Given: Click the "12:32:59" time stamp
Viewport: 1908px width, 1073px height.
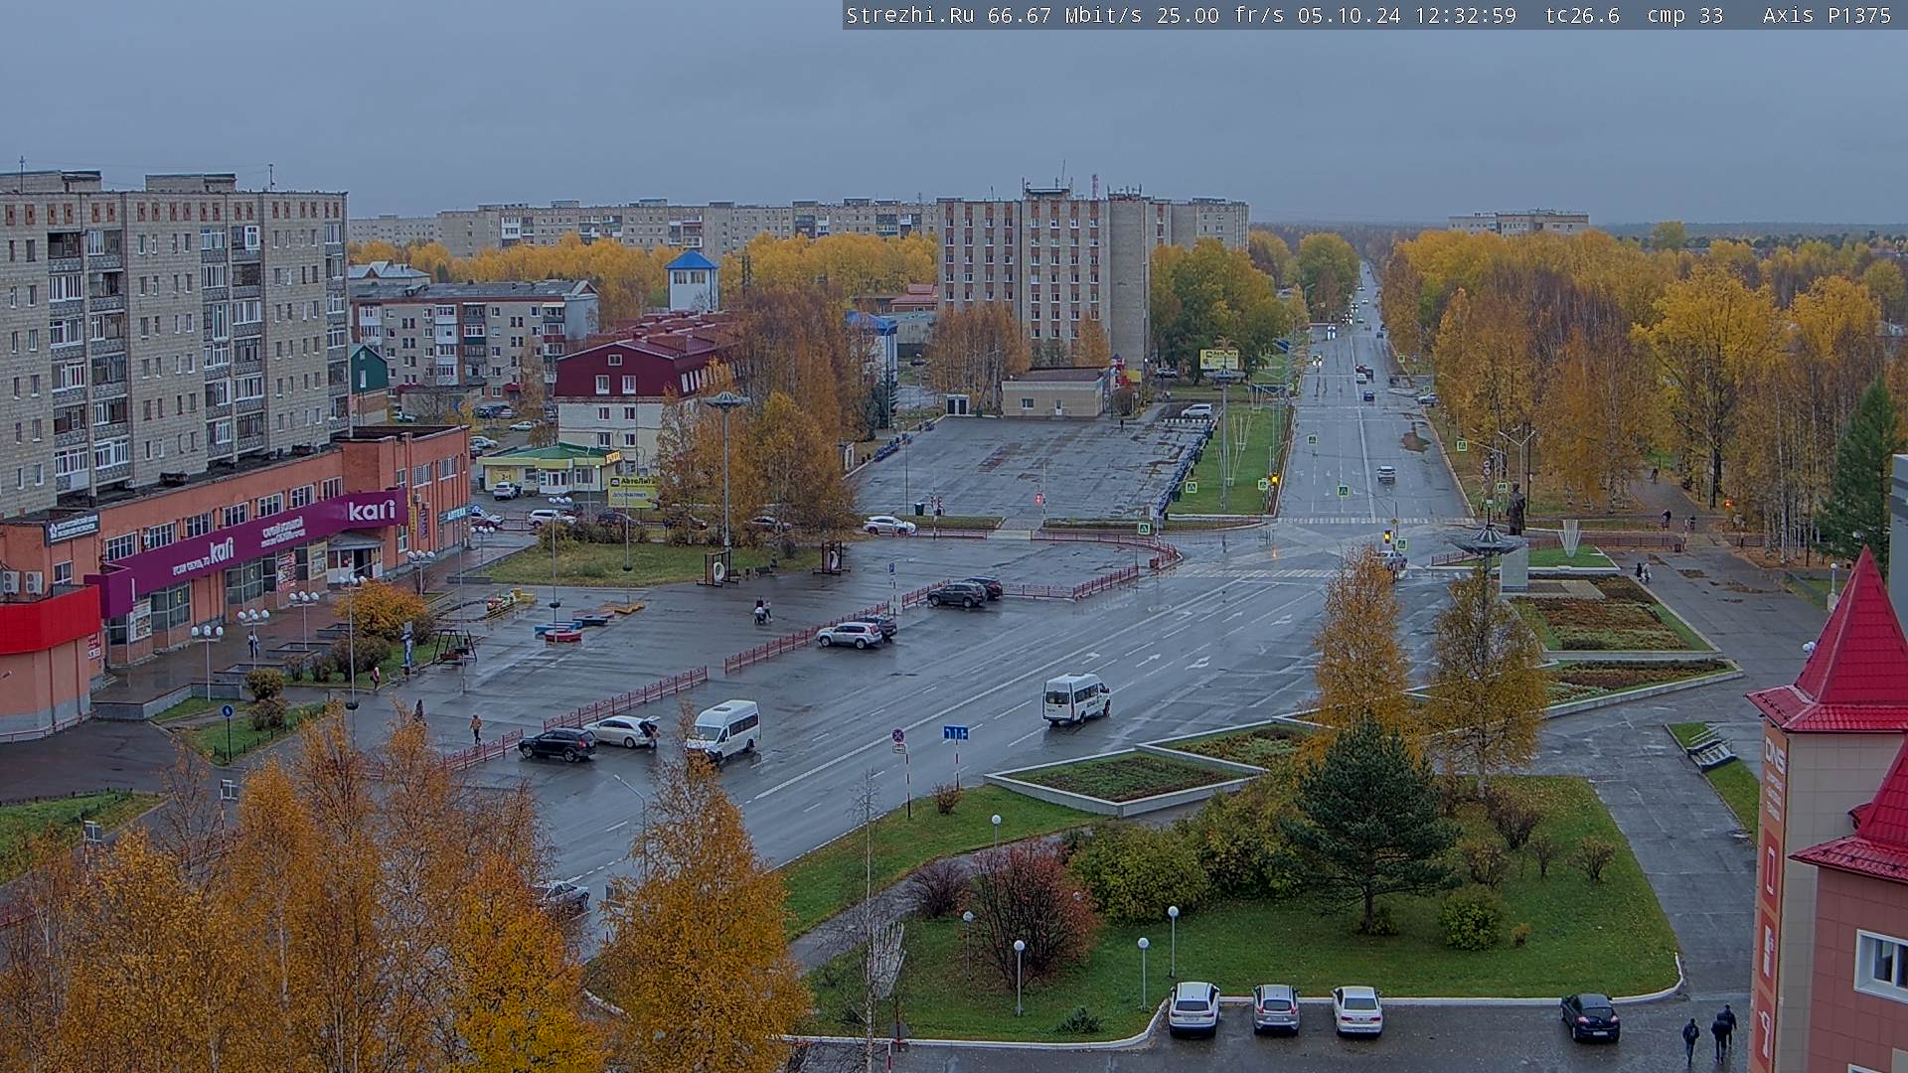Looking at the screenshot, I should pos(1466,15).
